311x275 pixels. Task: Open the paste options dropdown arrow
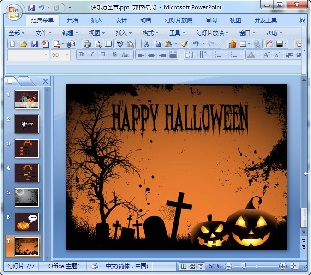(x=176, y=44)
